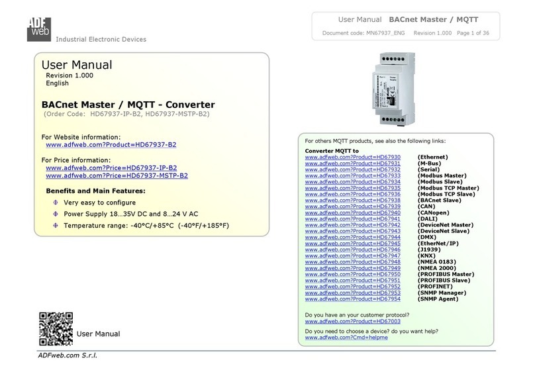Open the HD67948 NMEA 0183 link

click(353, 262)
